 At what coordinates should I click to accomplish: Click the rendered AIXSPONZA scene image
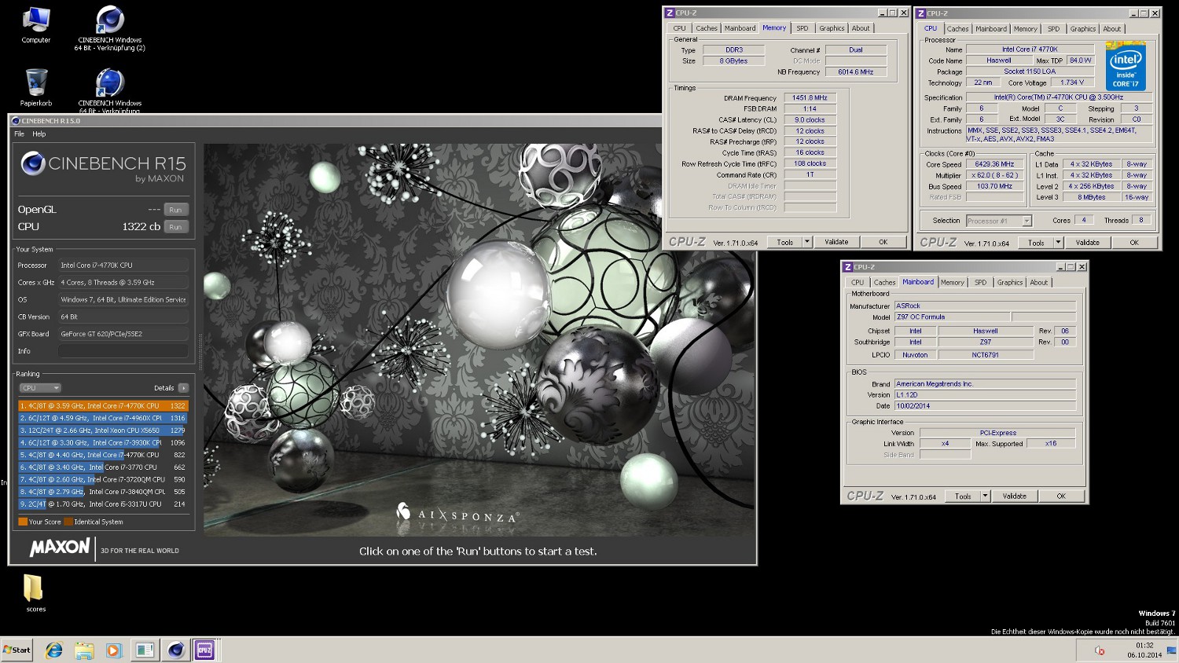pyautogui.click(x=479, y=339)
